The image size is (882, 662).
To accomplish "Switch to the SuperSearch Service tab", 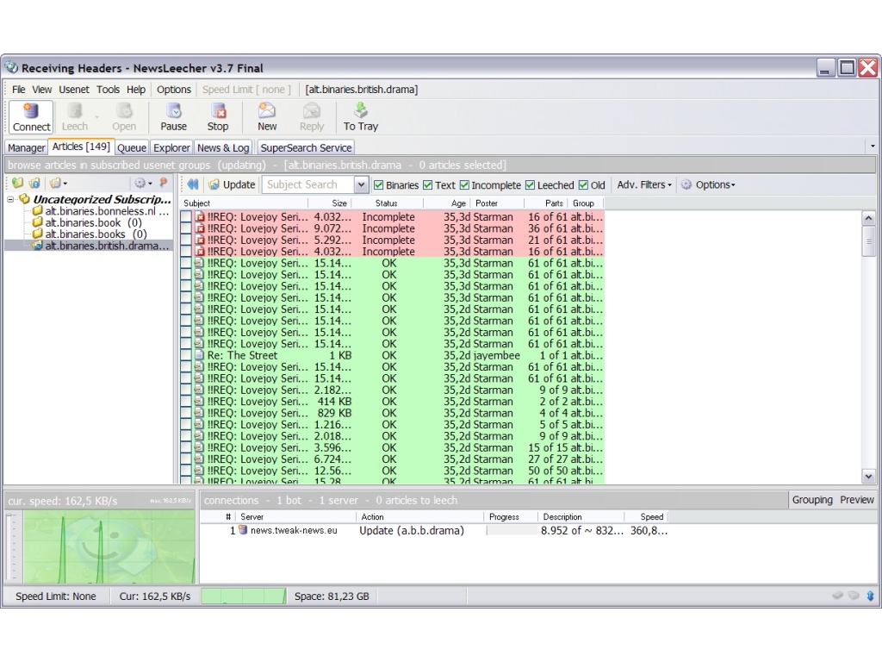I will coord(306,147).
